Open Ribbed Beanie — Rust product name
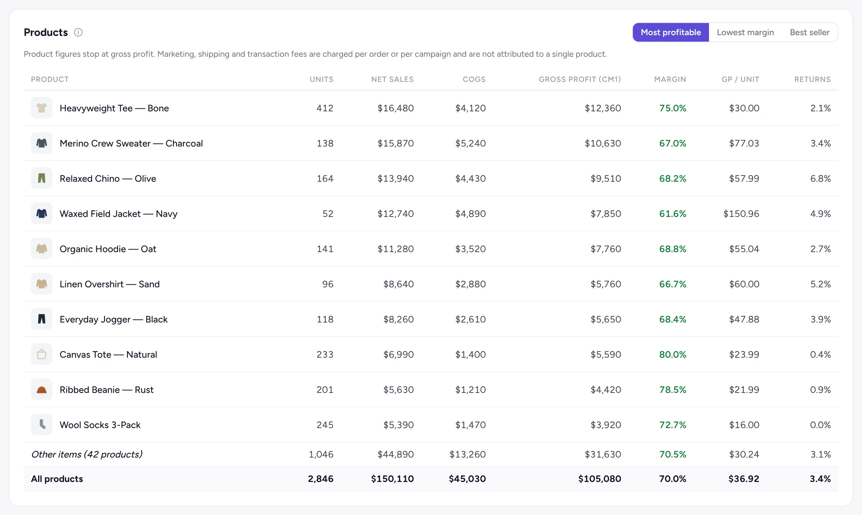Viewport: 862px width, 515px height. click(106, 389)
